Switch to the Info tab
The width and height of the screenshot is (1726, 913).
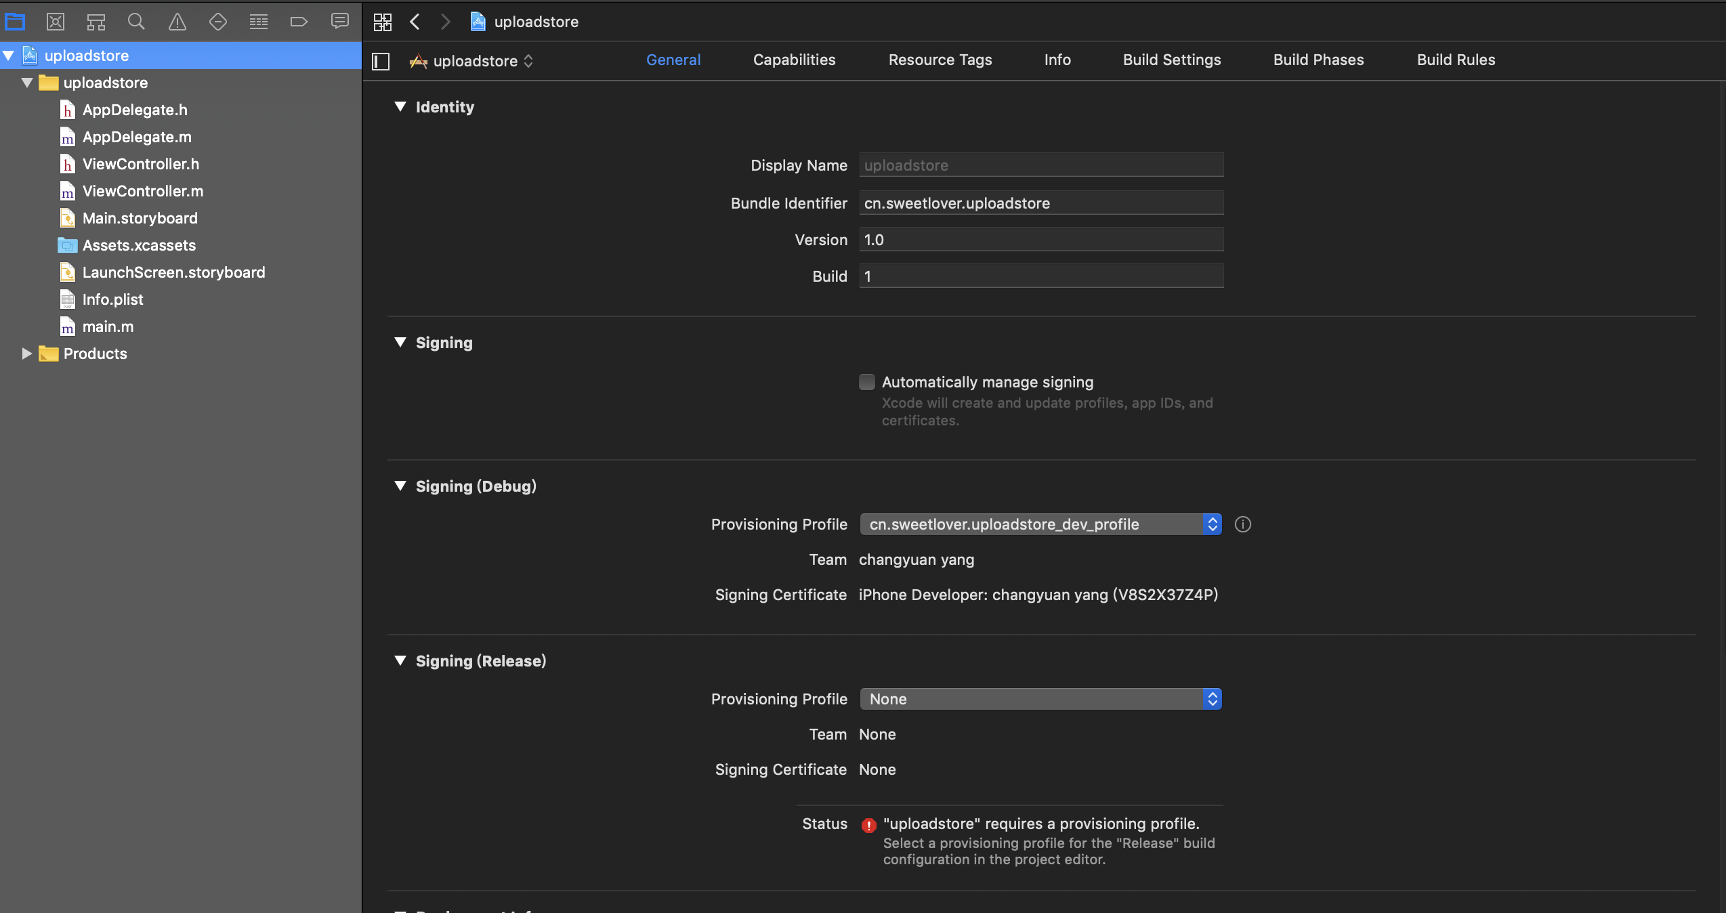click(1057, 60)
